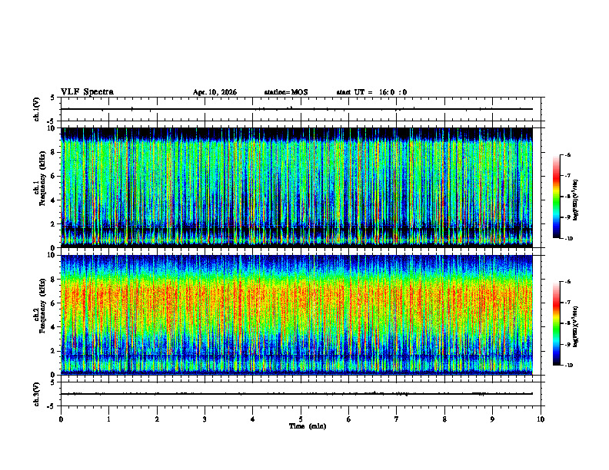
Task: Click the '6' kHz tick on ch.1 axis
Action: pyautogui.click(x=54, y=176)
